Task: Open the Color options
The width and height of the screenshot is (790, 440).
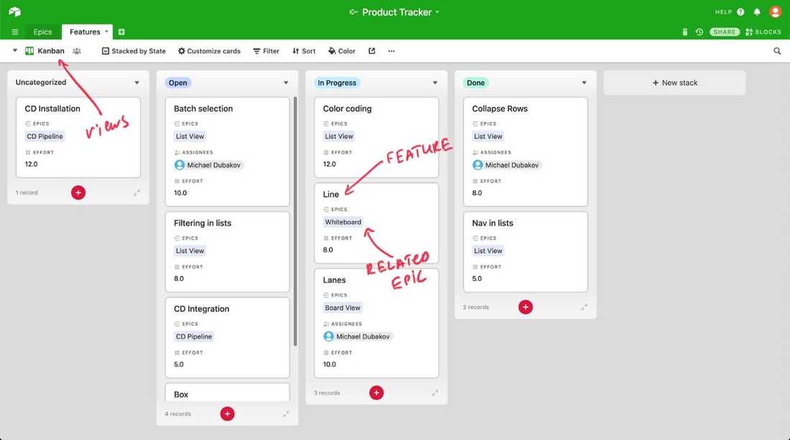Action: click(342, 51)
